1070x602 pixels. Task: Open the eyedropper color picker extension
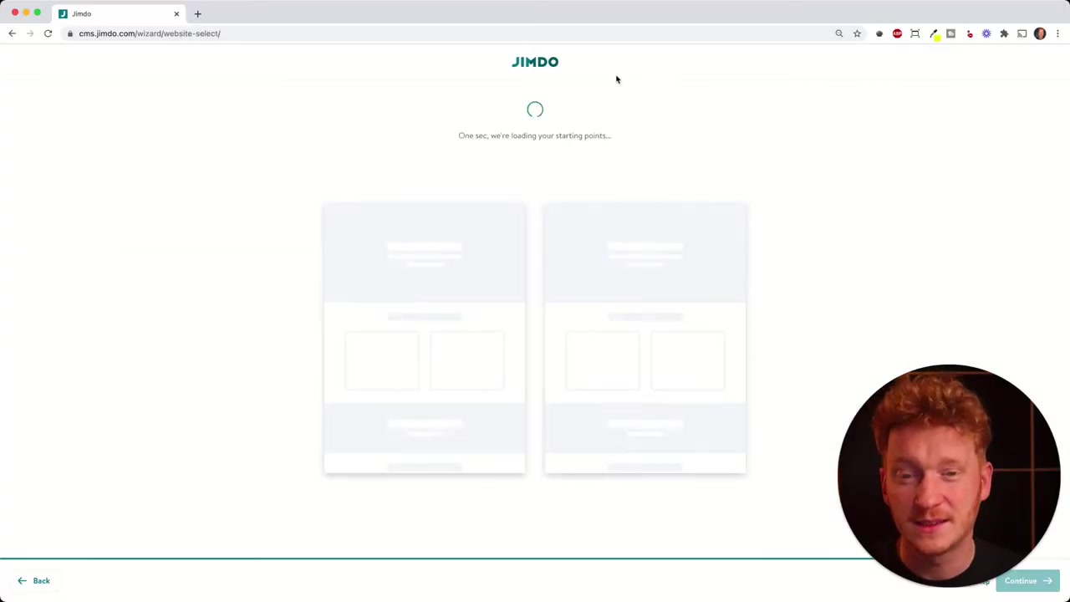934,33
